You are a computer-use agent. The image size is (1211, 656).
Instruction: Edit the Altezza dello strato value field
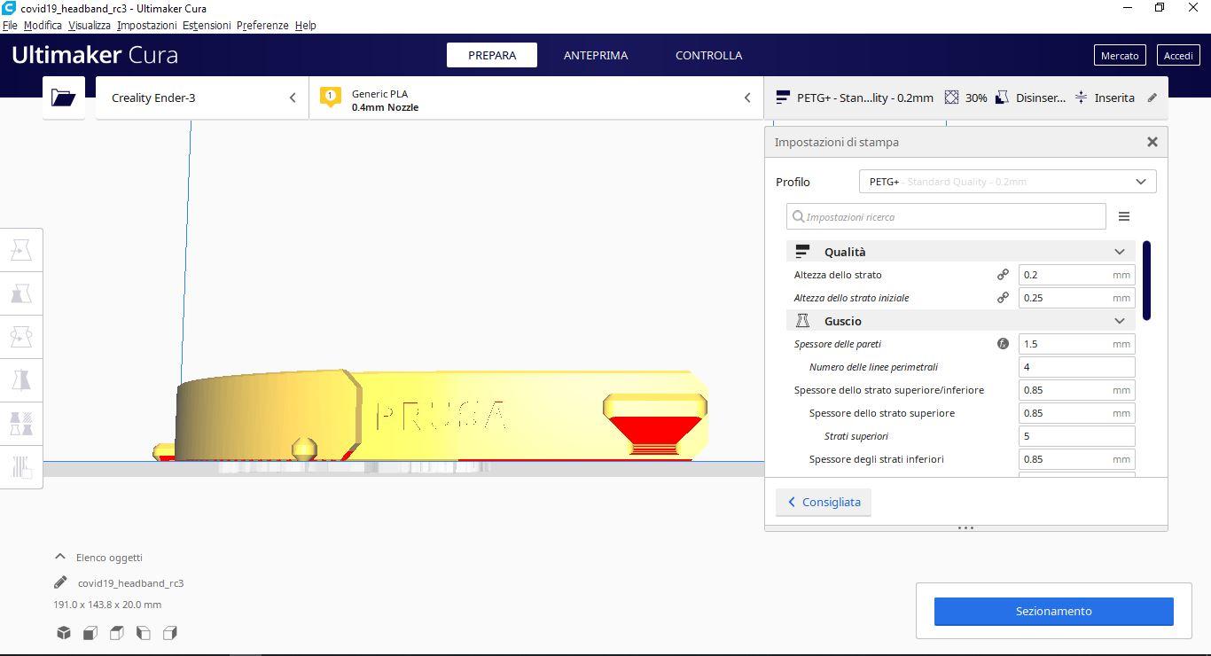click(x=1077, y=275)
